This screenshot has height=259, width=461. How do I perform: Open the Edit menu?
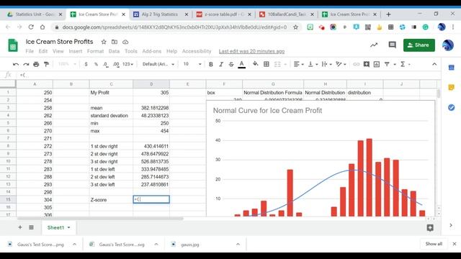(43, 51)
